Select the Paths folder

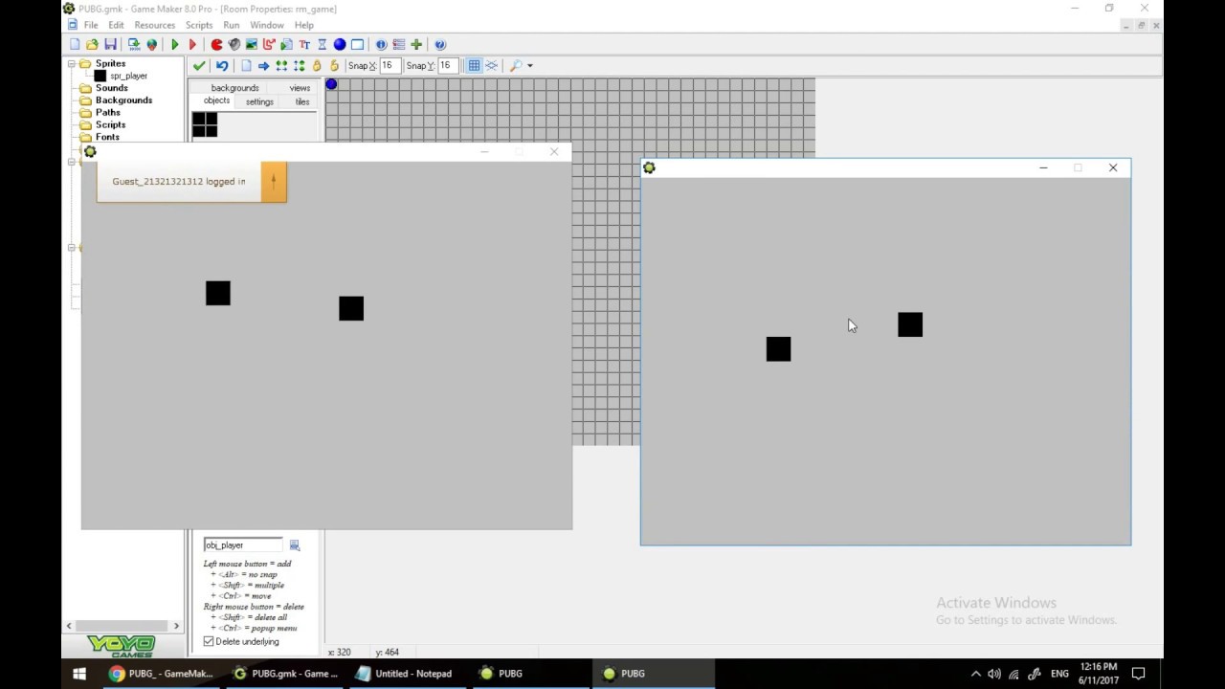(x=107, y=113)
